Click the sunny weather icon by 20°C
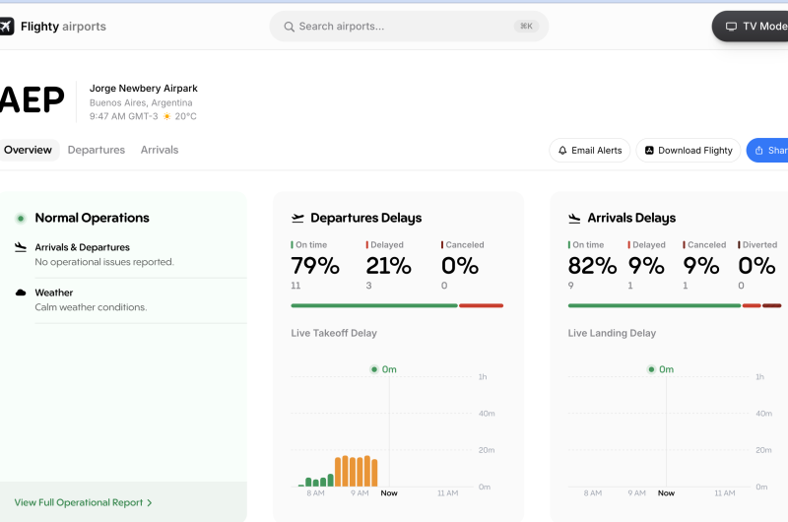Image resolution: width=788 pixels, height=522 pixels. pyautogui.click(x=166, y=116)
